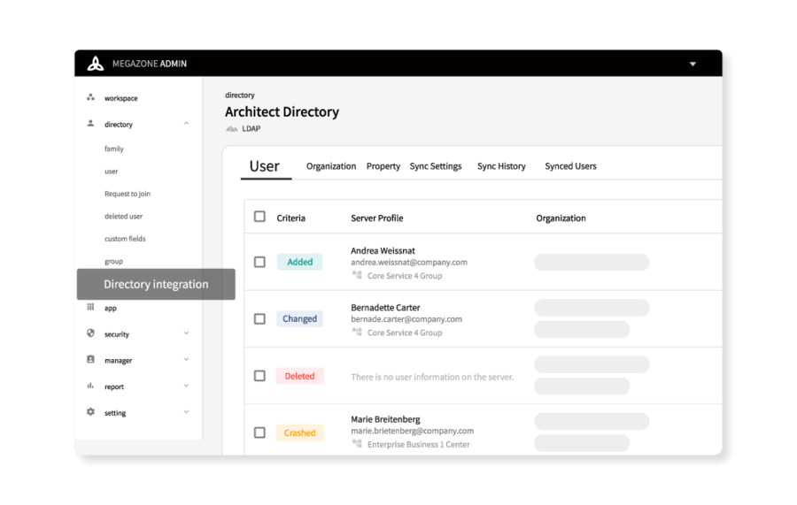Screen dimensions: 797x505
Task: Click 'There is no user information' text
Action: pyautogui.click(x=432, y=377)
